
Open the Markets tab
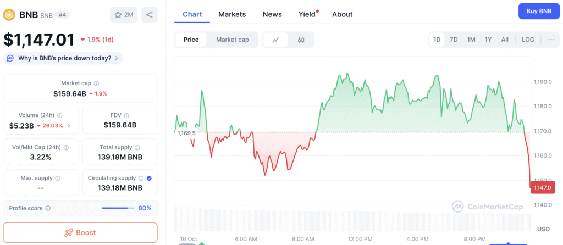click(x=232, y=14)
